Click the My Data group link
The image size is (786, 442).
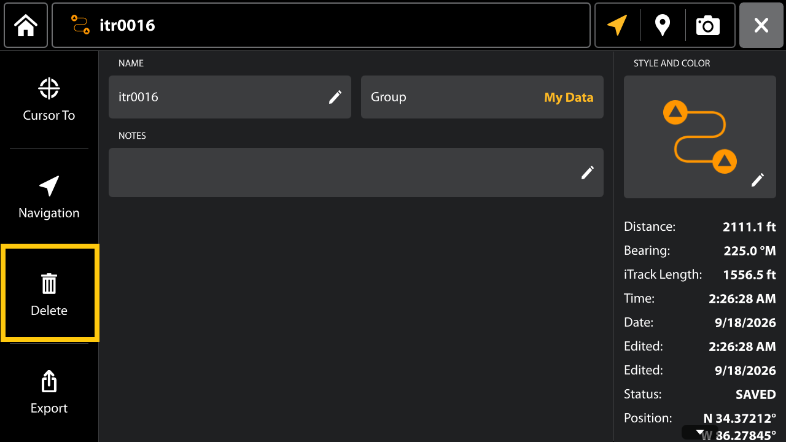(x=569, y=98)
